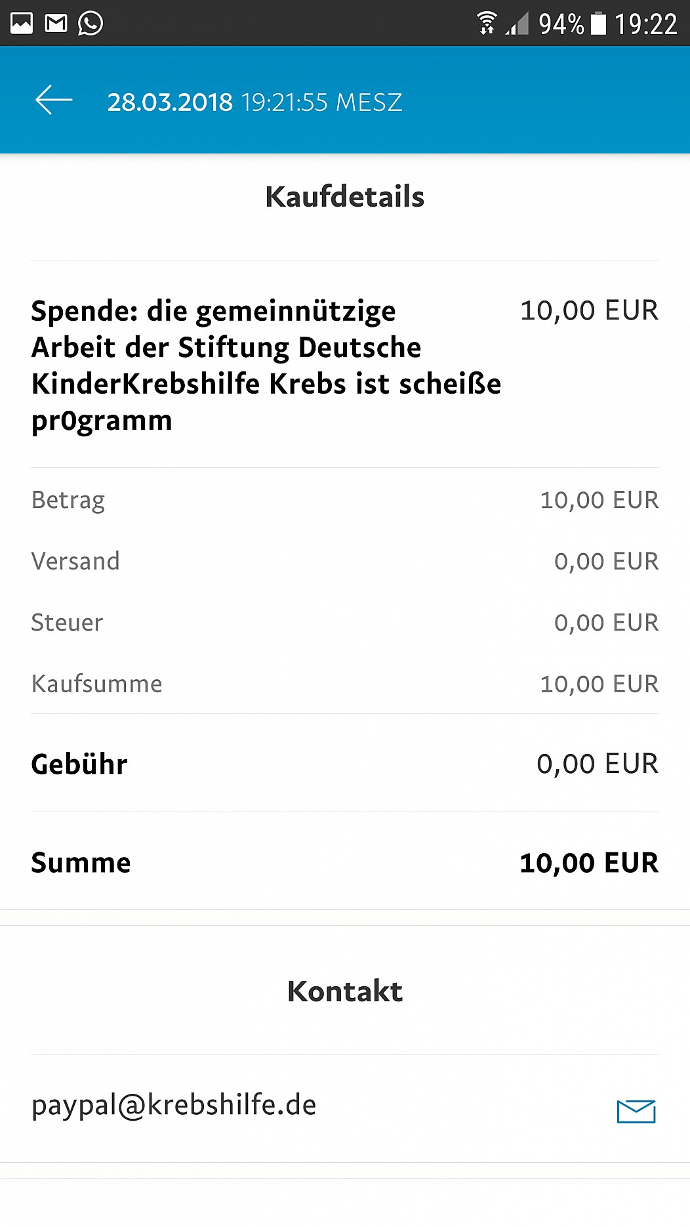Tap the Summe 10,00 EUR total row
Viewport: 690px width, 1227px height.
tap(345, 862)
